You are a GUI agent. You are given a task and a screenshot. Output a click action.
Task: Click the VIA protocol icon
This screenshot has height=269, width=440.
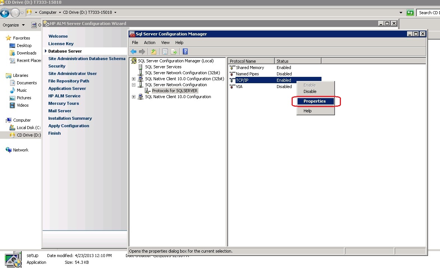(x=232, y=87)
